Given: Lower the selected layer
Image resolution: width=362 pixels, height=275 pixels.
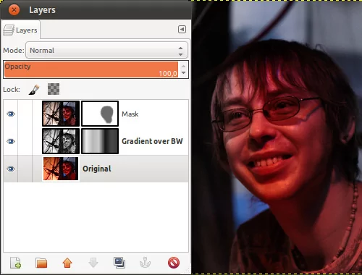Looking at the screenshot, I should [93, 263].
